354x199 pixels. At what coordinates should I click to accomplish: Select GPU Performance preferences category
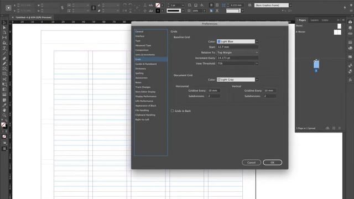click(144, 101)
